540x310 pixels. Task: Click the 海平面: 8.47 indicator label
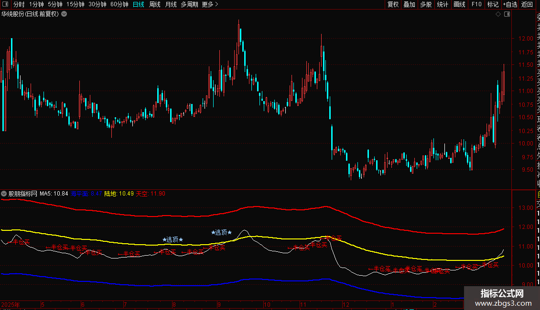pyautogui.click(x=86, y=194)
